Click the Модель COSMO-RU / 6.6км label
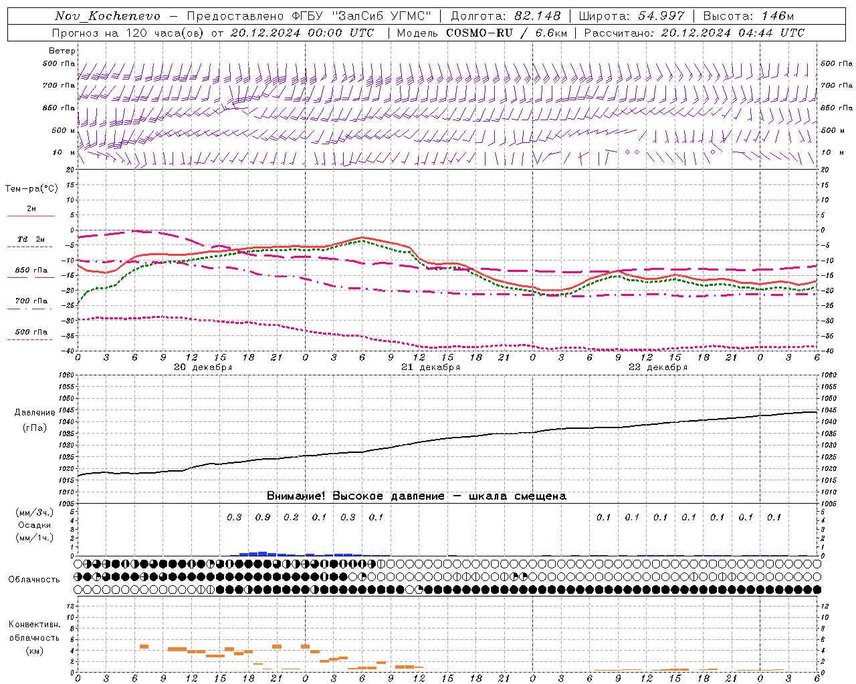The image size is (856, 684). pyautogui.click(x=481, y=33)
